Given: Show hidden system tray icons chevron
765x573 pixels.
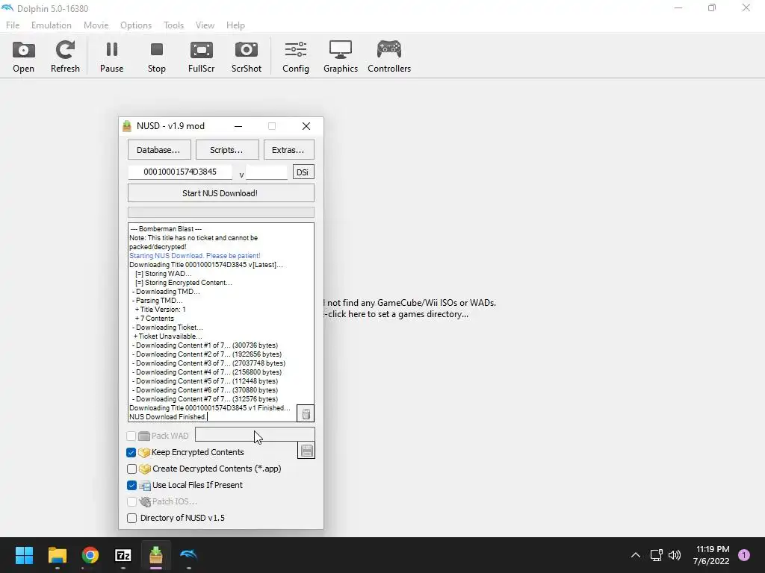Looking at the screenshot, I should click(x=636, y=555).
